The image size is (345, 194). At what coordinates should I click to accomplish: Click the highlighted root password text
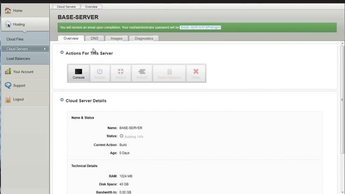tap(200, 27)
